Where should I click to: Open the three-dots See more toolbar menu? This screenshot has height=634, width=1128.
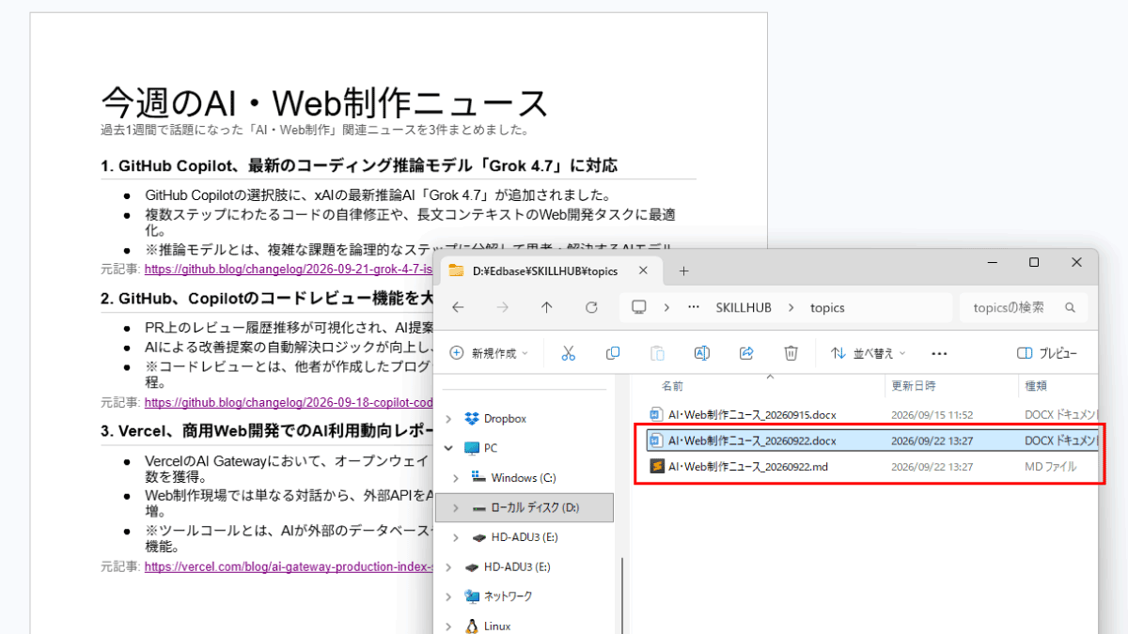click(x=938, y=353)
